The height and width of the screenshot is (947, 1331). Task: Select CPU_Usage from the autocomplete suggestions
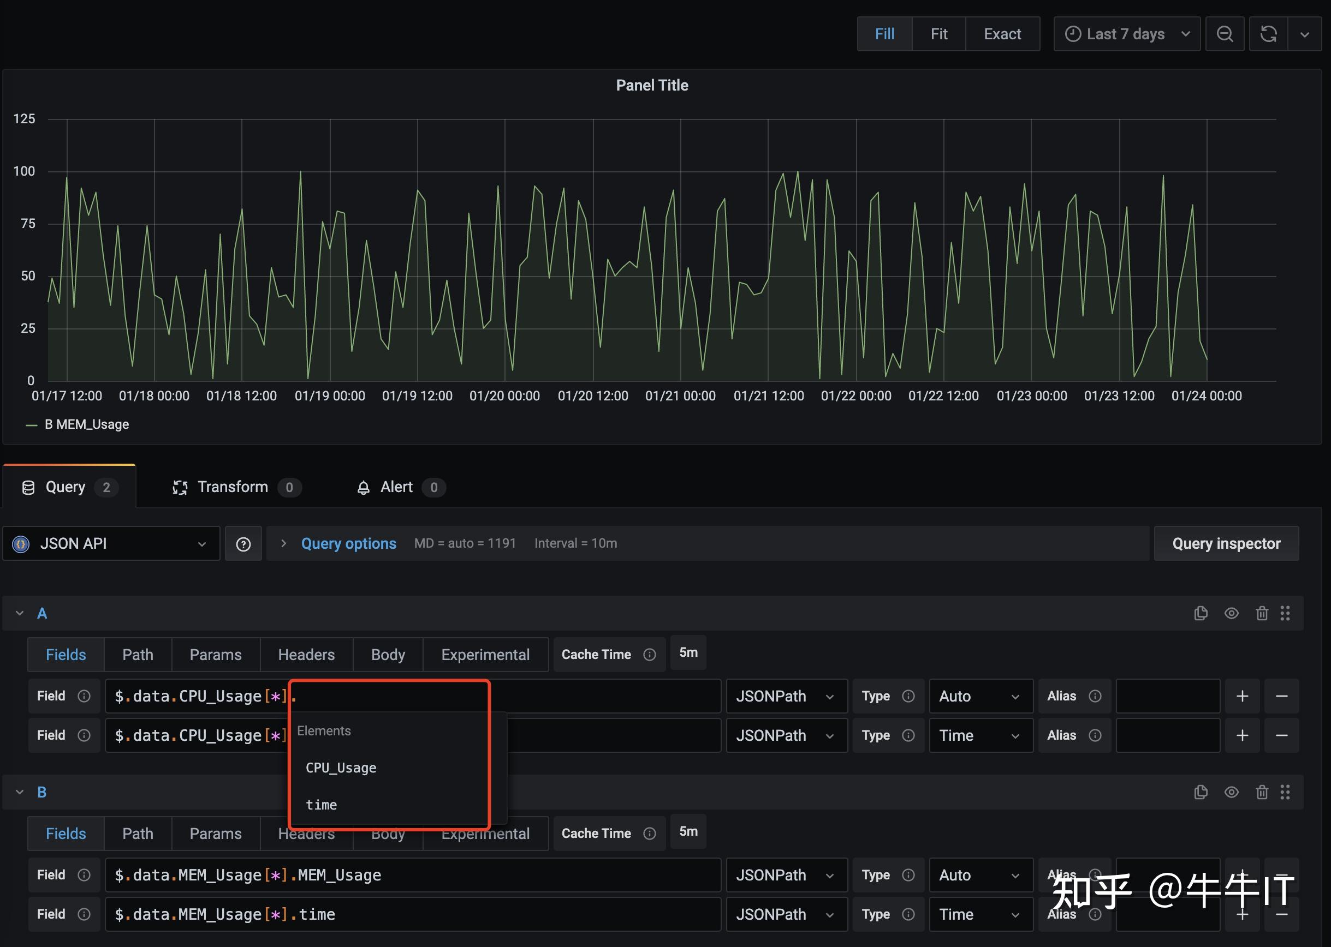coord(341,768)
